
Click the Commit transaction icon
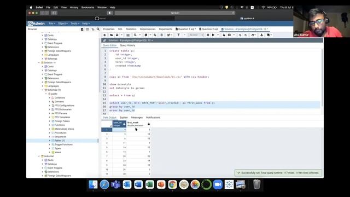pyautogui.click(x=240, y=35)
